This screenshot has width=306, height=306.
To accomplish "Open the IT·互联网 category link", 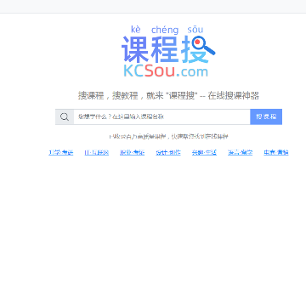I will click(97, 152).
